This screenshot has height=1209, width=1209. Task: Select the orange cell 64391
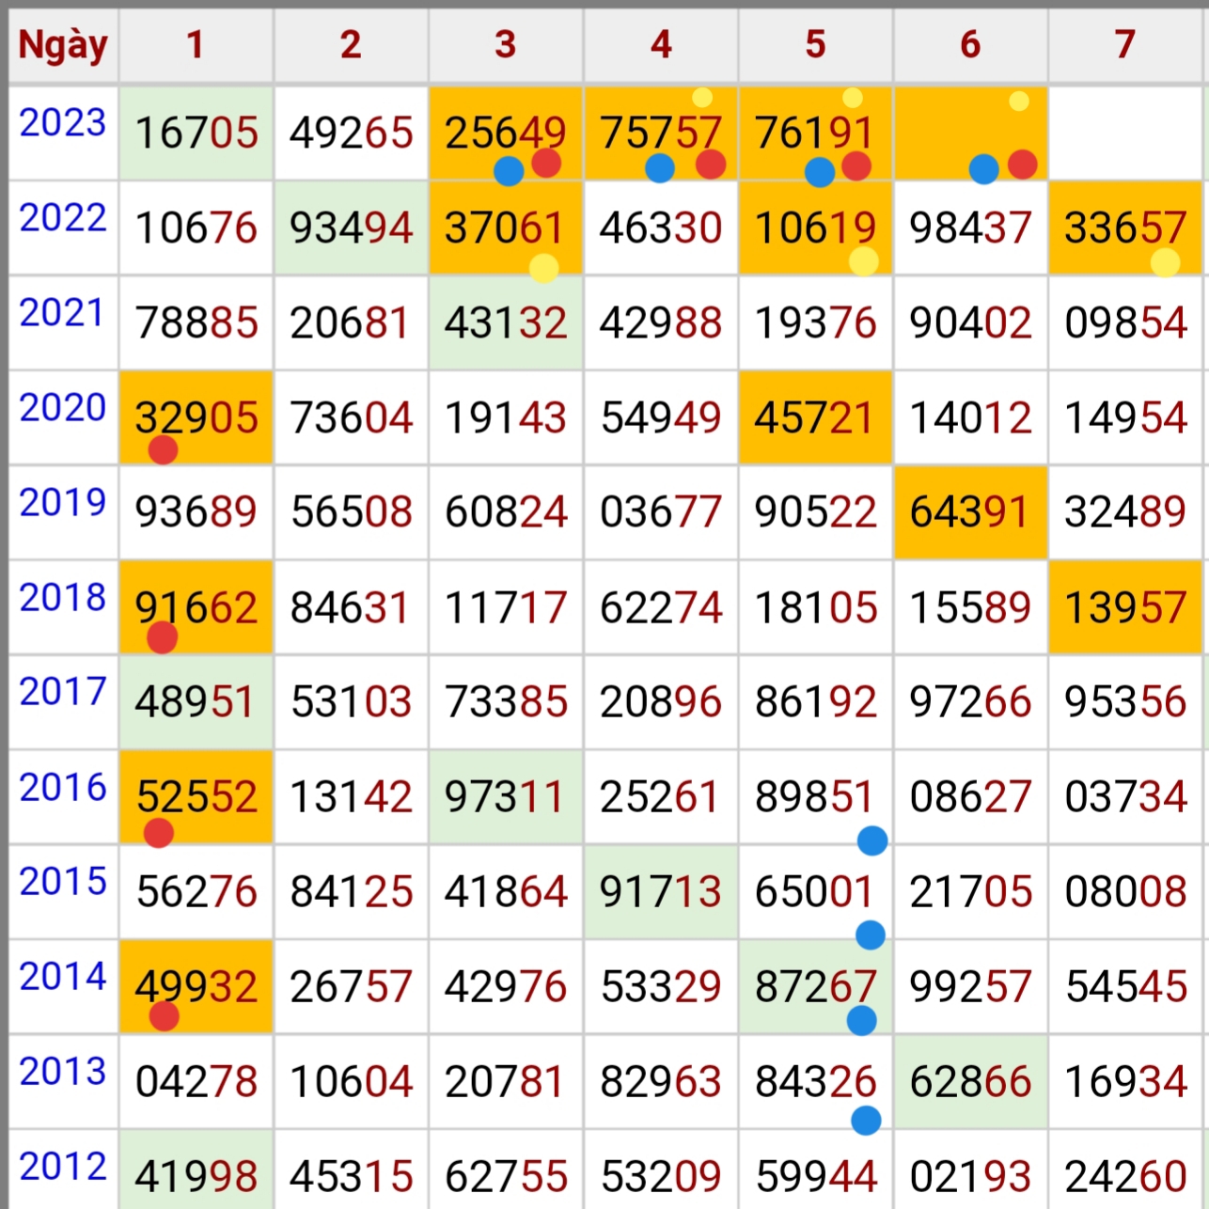pos(969,512)
